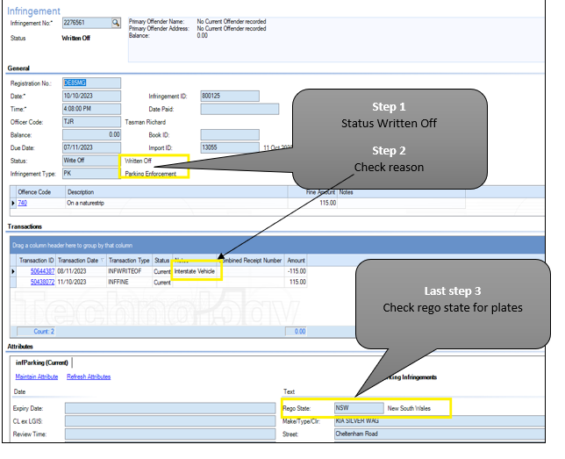
Task: Click the Officer Code field
Action: point(92,122)
